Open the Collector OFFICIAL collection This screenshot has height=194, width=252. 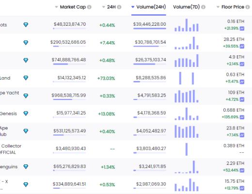tap(11, 149)
